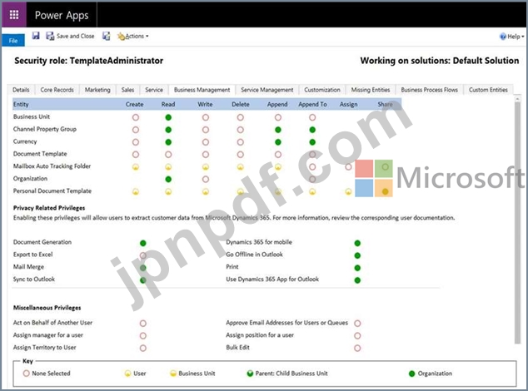This screenshot has width=528, height=391.
Task: Toggle Document Generation privilege circle
Action: pos(142,243)
